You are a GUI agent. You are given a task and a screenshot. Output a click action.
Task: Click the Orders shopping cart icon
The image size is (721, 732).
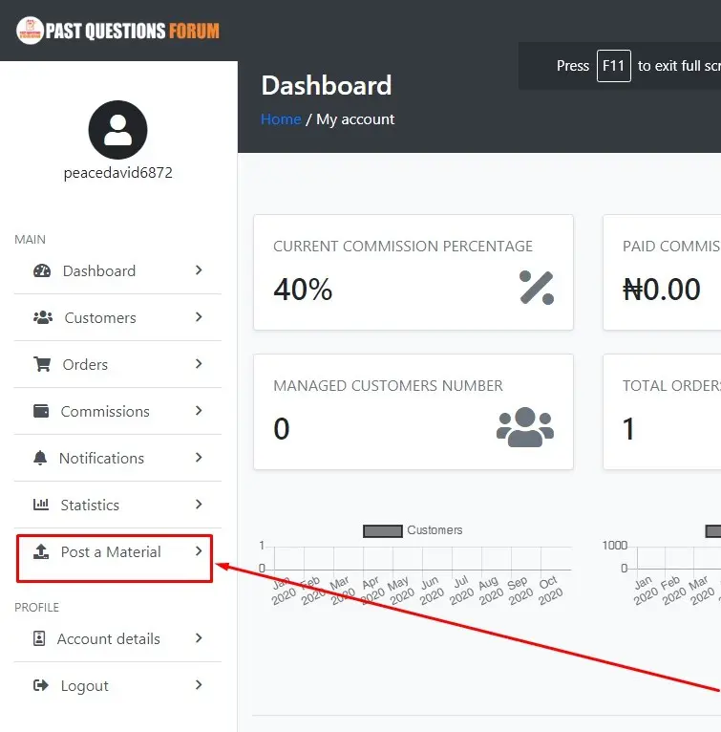pos(42,364)
